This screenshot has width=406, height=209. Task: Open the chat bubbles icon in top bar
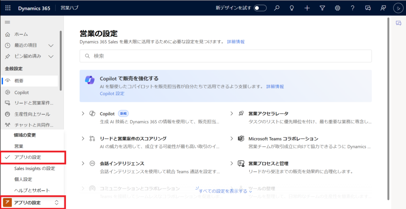368,8
